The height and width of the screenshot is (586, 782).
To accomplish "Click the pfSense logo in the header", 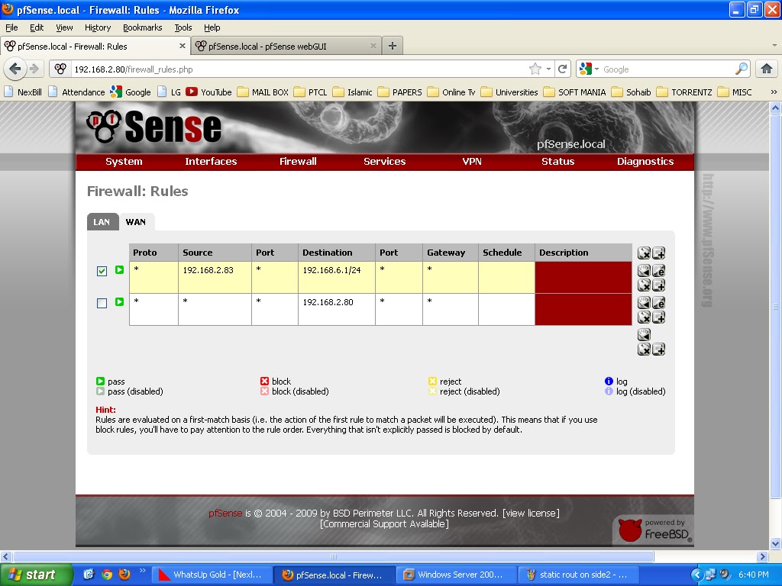I will pos(153,128).
